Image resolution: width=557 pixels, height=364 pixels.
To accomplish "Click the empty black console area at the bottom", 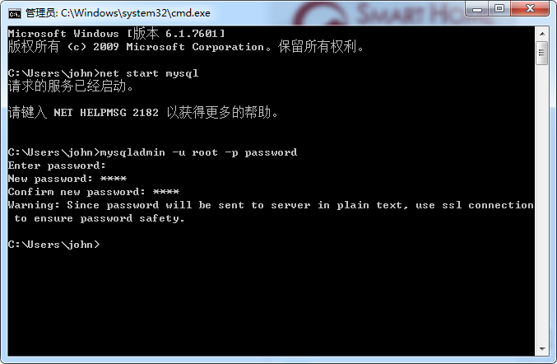I will click(x=271, y=302).
